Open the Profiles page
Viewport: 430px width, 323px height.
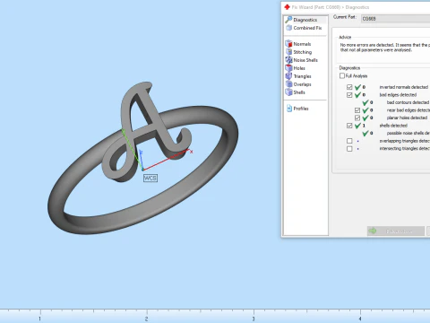[x=297, y=109]
